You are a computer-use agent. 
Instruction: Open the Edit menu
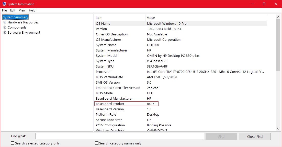tap(13, 10)
